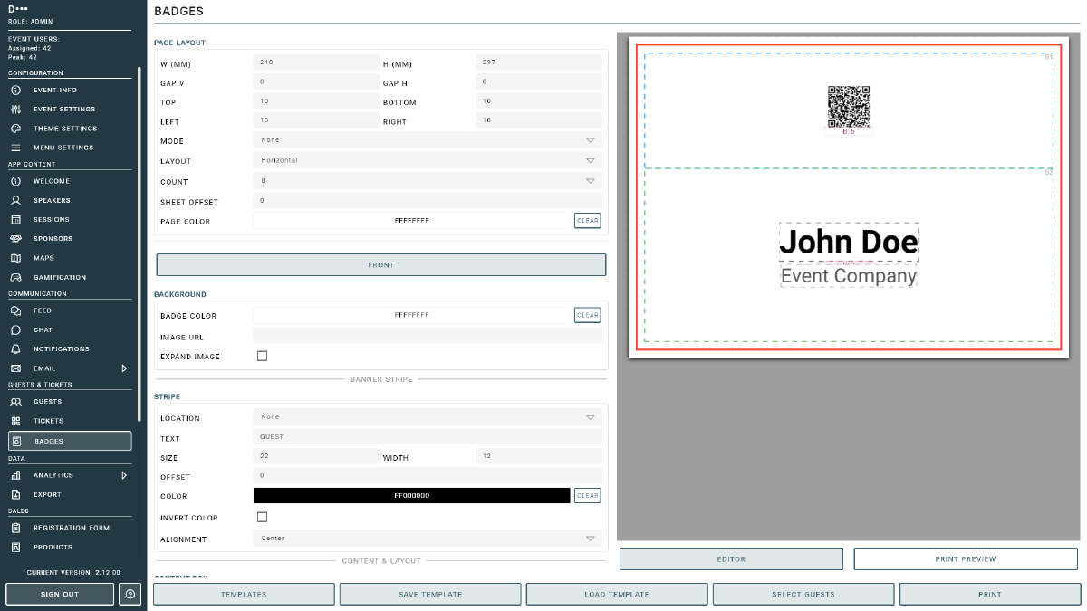Screen dimensions: 1087x611
Task: Click the Event Settings sliders icon
Action: coord(15,110)
